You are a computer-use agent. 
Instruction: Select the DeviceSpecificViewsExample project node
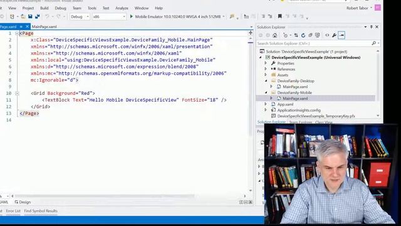click(316, 57)
